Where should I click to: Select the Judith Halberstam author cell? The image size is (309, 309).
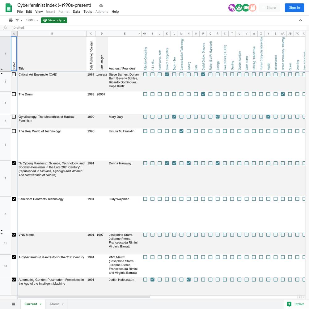click(125, 286)
